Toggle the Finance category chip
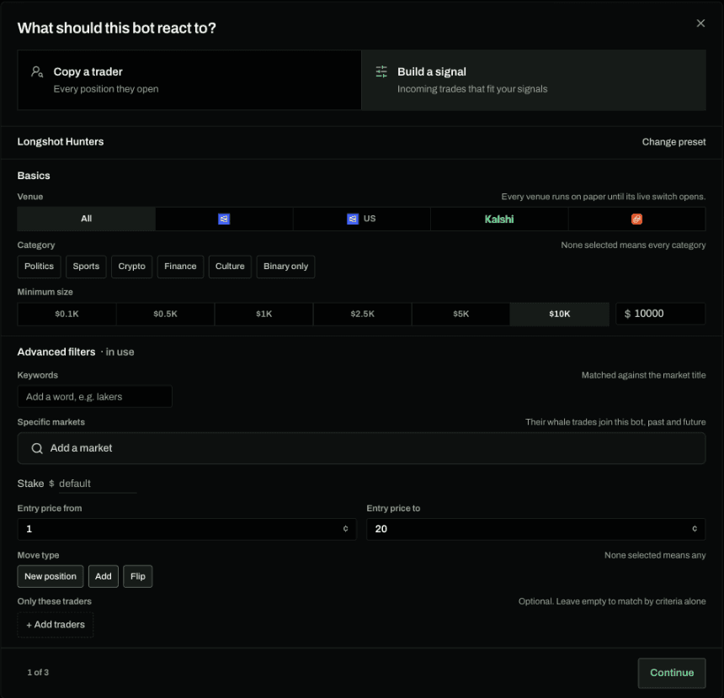The height and width of the screenshot is (698, 724). (x=180, y=267)
